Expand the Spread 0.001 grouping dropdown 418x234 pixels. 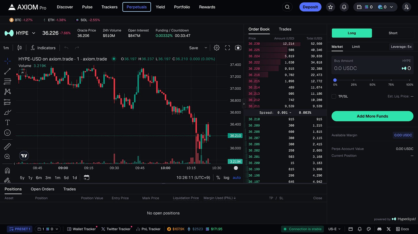coord(284,113)
